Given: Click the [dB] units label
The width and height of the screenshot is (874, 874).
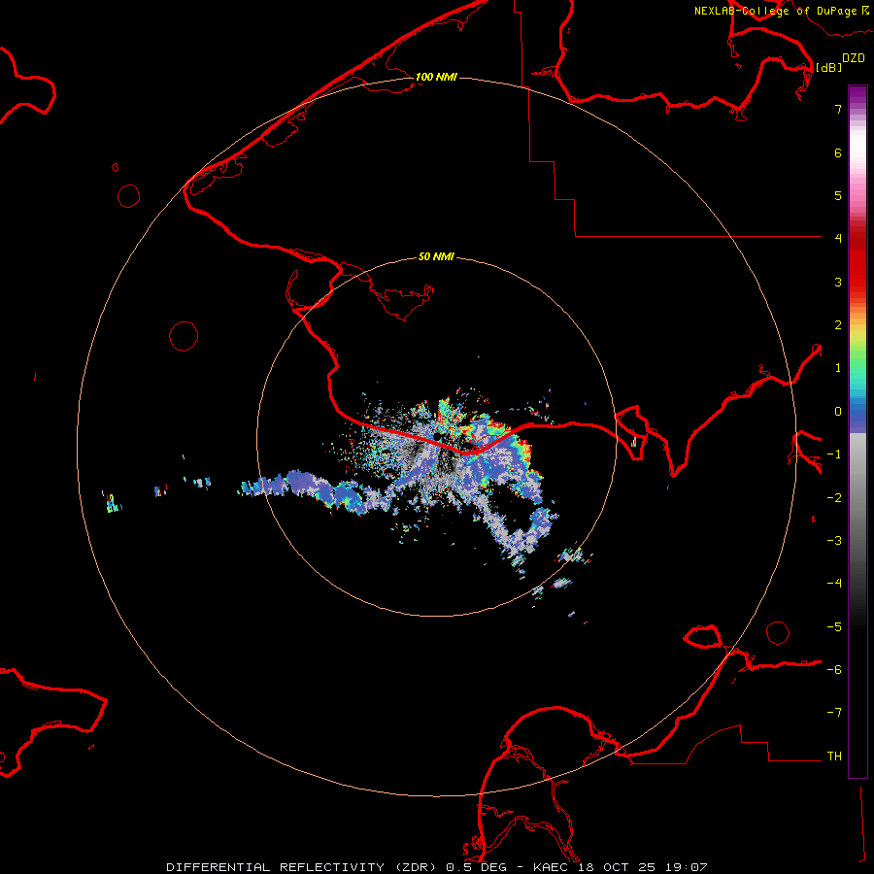Looking at the screenshot, I should [x=828, y=67].
